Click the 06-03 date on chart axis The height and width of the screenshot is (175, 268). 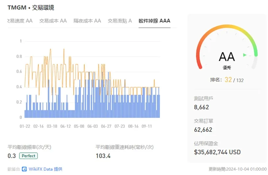coord(93,126)
